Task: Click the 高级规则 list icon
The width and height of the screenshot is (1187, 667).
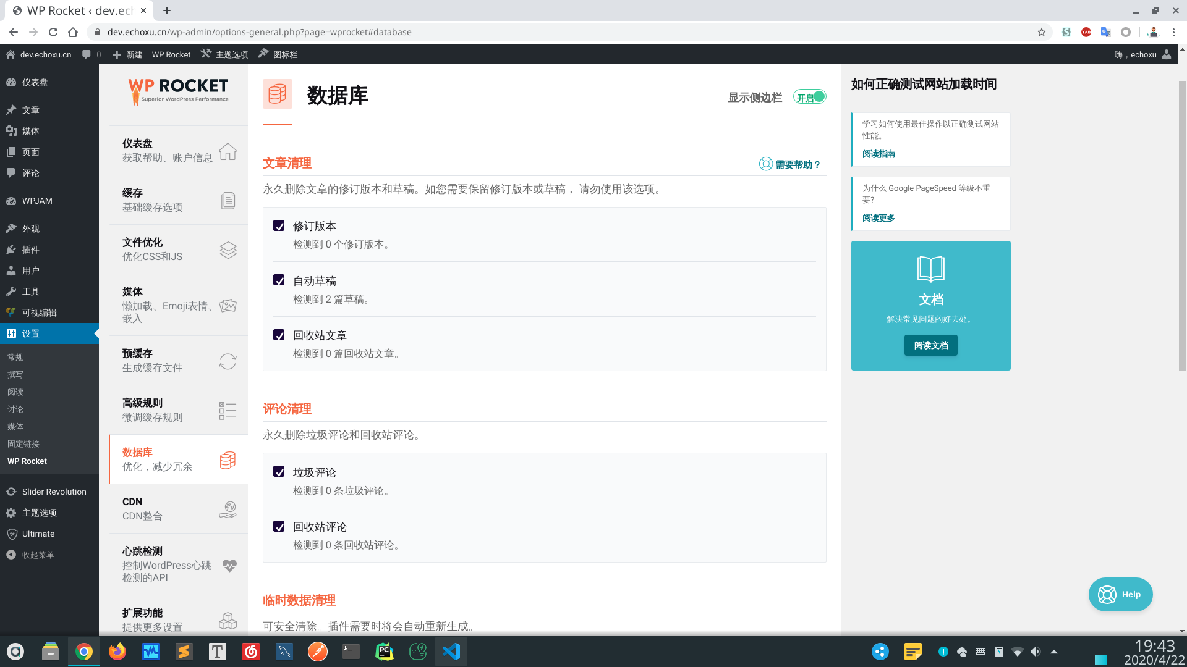Action: coord(228,411)
